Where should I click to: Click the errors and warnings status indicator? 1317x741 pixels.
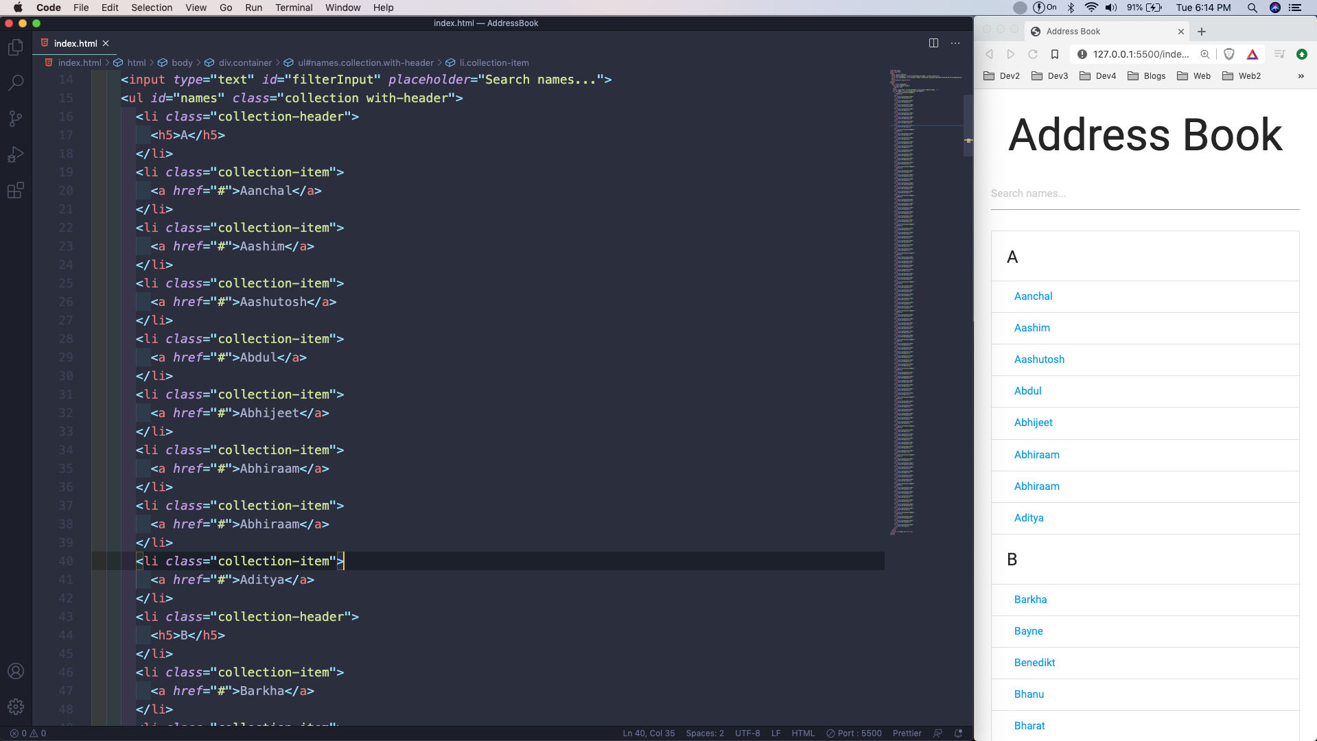click(x=28, y=733)
